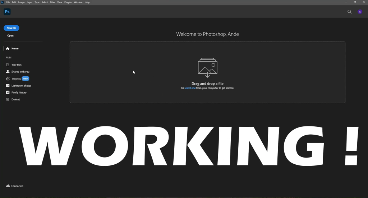Click the 'Welcome to Photoshop, Ande' heading
368x198 pixels.
207,34
